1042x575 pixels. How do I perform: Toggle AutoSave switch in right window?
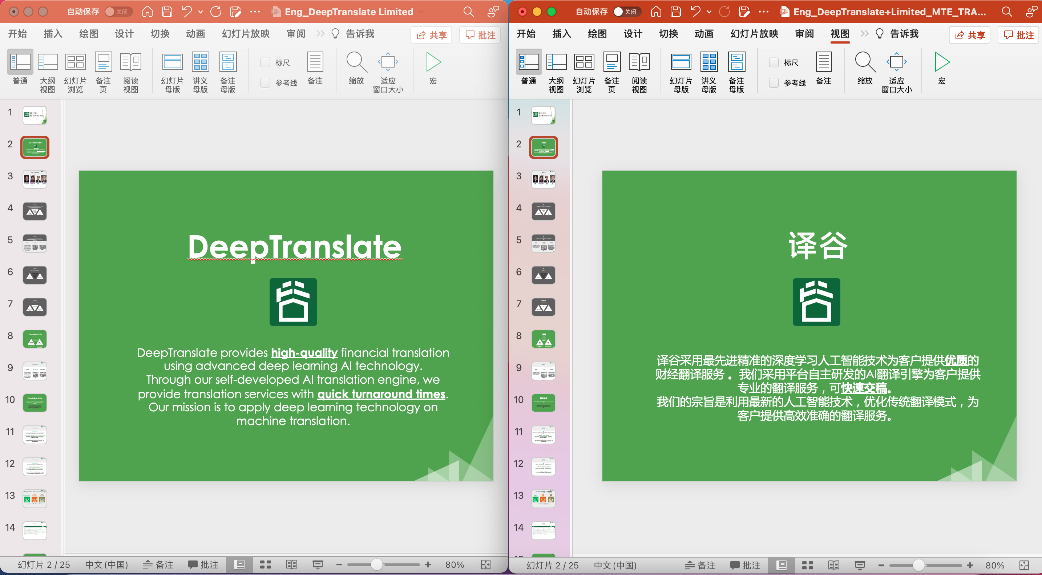627,11
